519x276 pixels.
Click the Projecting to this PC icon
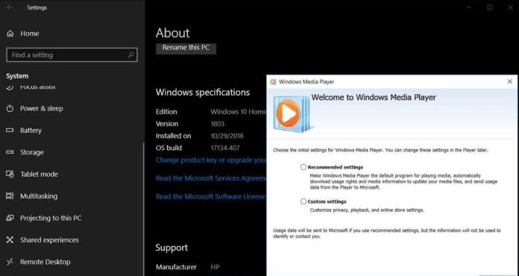pos(10,218)
